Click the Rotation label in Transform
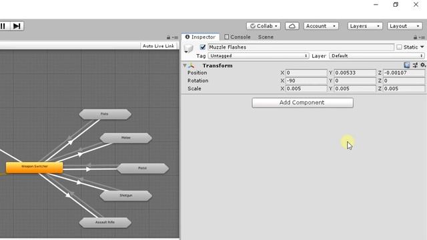Screen dimensions: 427x240 click(197, 81)
